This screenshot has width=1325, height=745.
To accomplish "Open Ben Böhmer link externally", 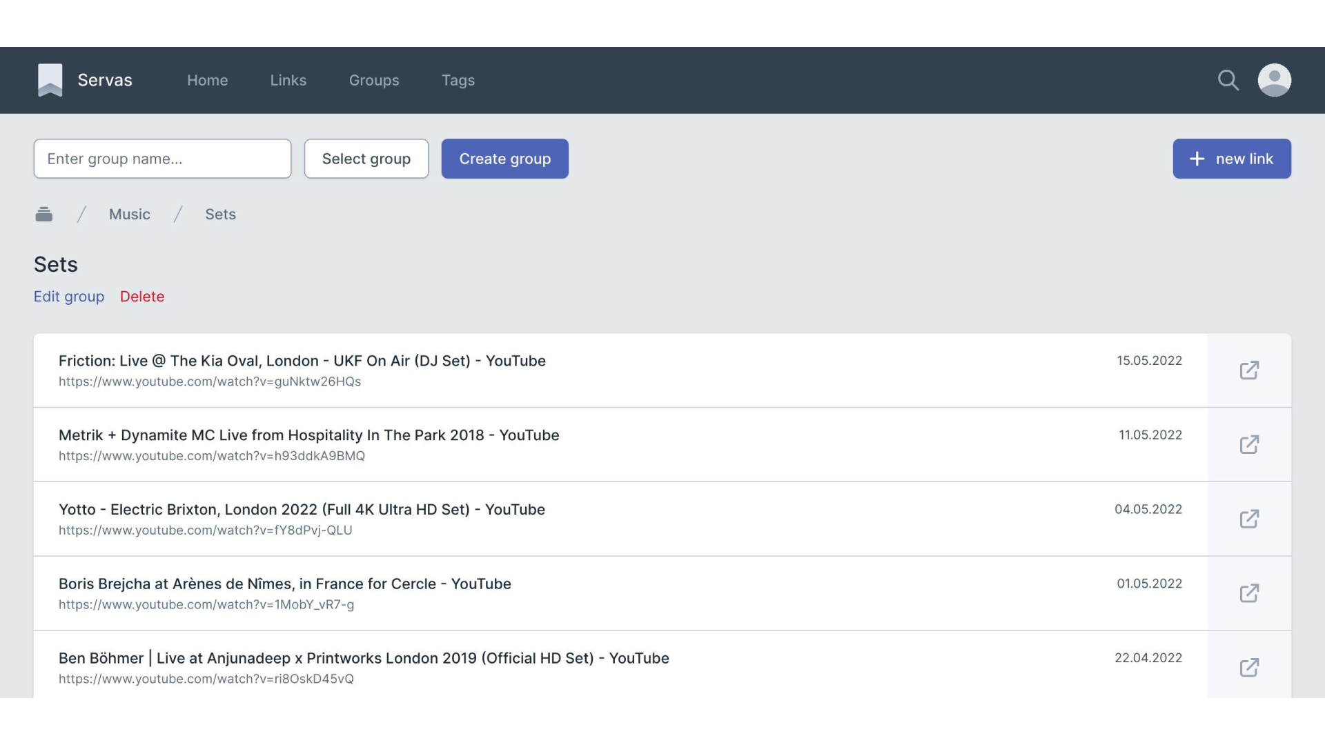I will (x=1249, y=668).
